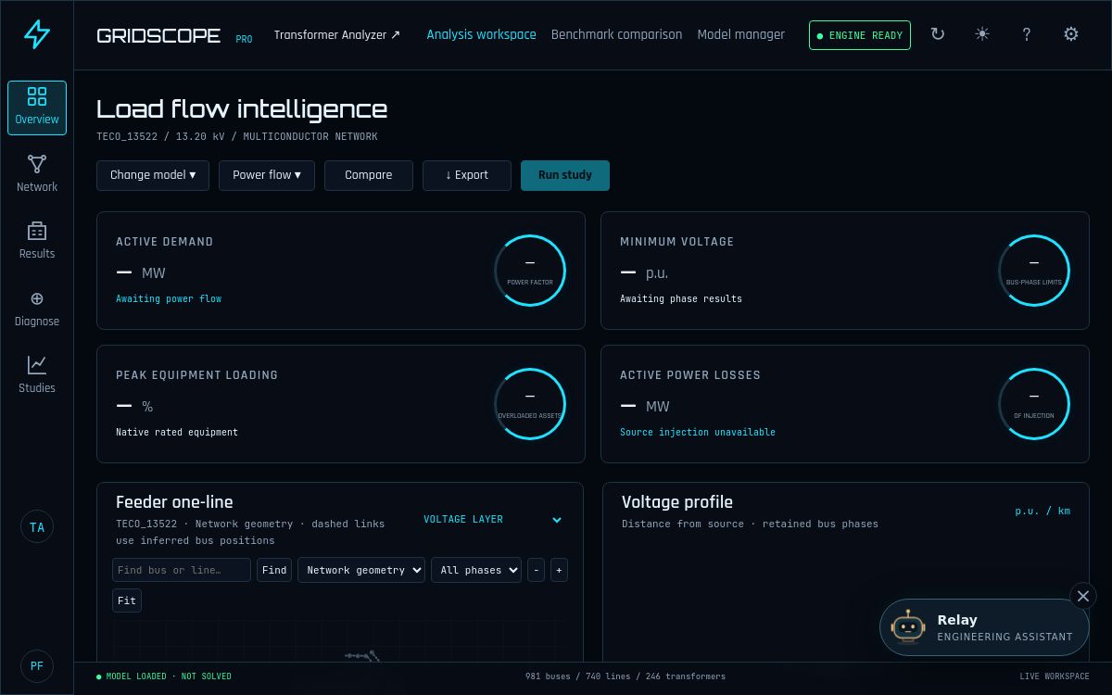This screenshot has width=1112, height=695.
Task: Click the Of Injection gauge ring
Action: coord(1034,404)
